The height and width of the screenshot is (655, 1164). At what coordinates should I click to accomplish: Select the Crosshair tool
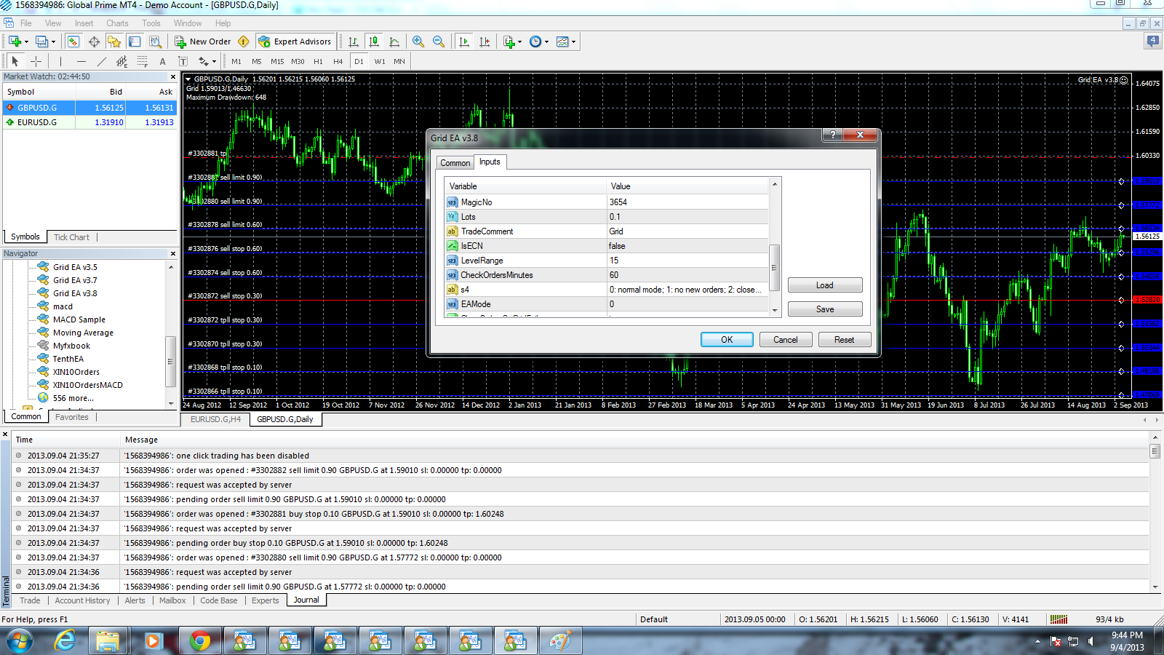pos(36,61)
